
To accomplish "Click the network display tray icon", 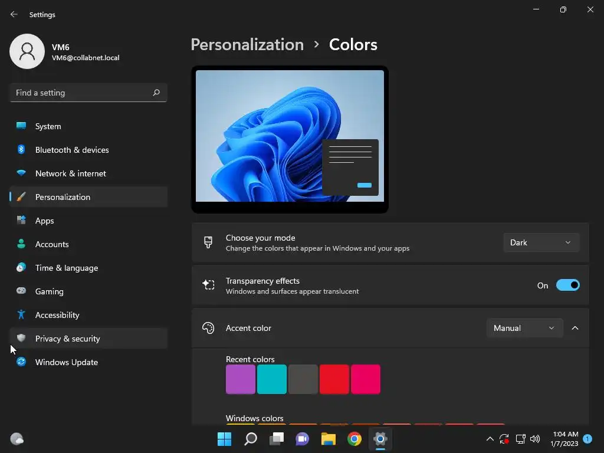I will tap(520, 439).
